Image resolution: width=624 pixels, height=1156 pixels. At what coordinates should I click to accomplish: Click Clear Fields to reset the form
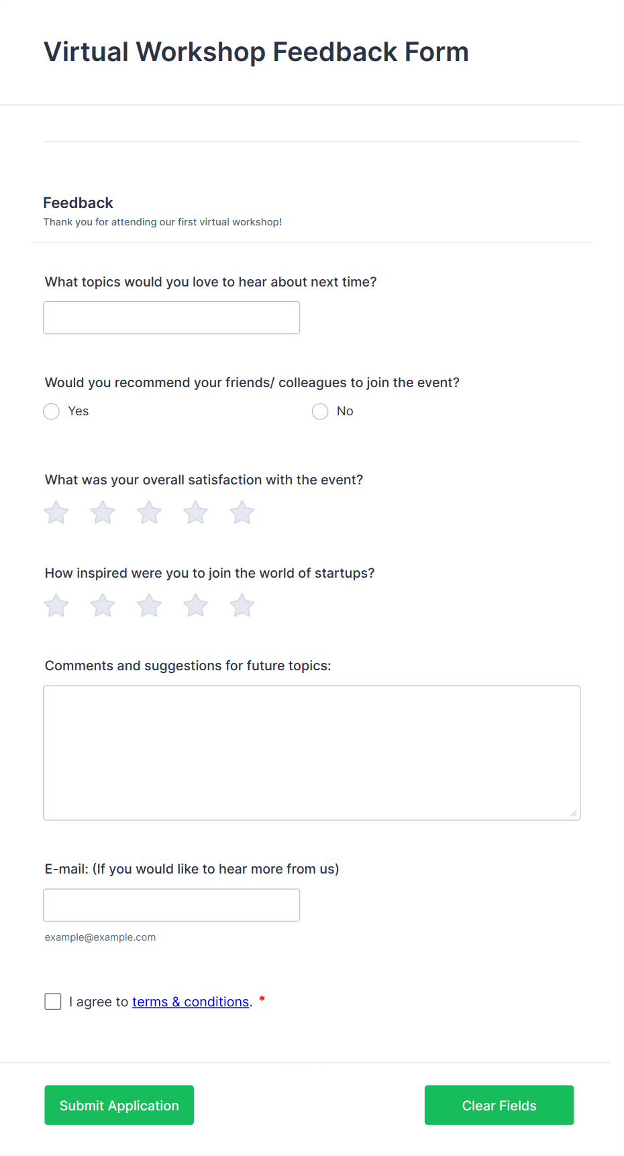tap(499, 1105)
